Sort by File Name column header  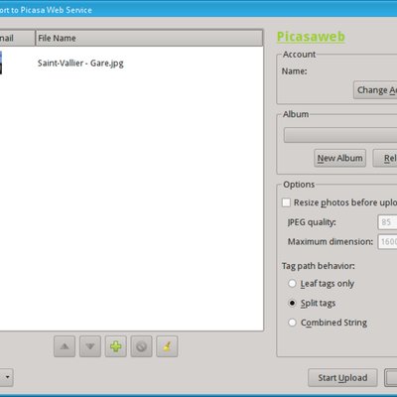coord(149,38)
